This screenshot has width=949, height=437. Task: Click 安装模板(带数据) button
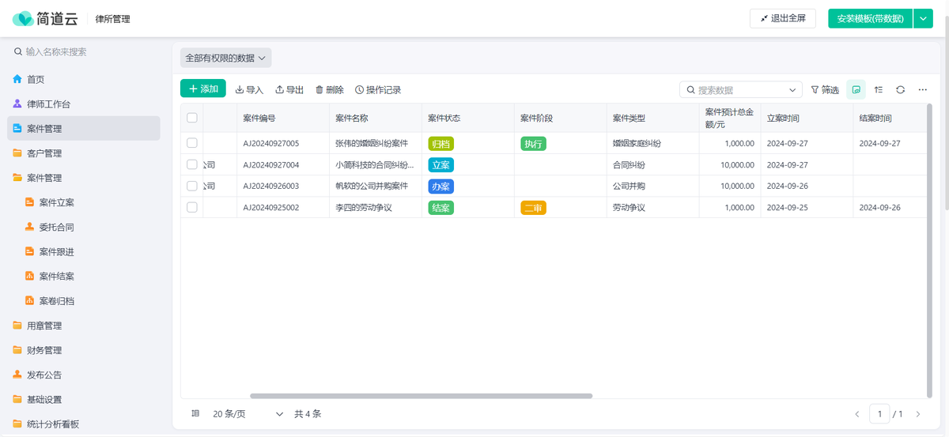click(870, 18)
